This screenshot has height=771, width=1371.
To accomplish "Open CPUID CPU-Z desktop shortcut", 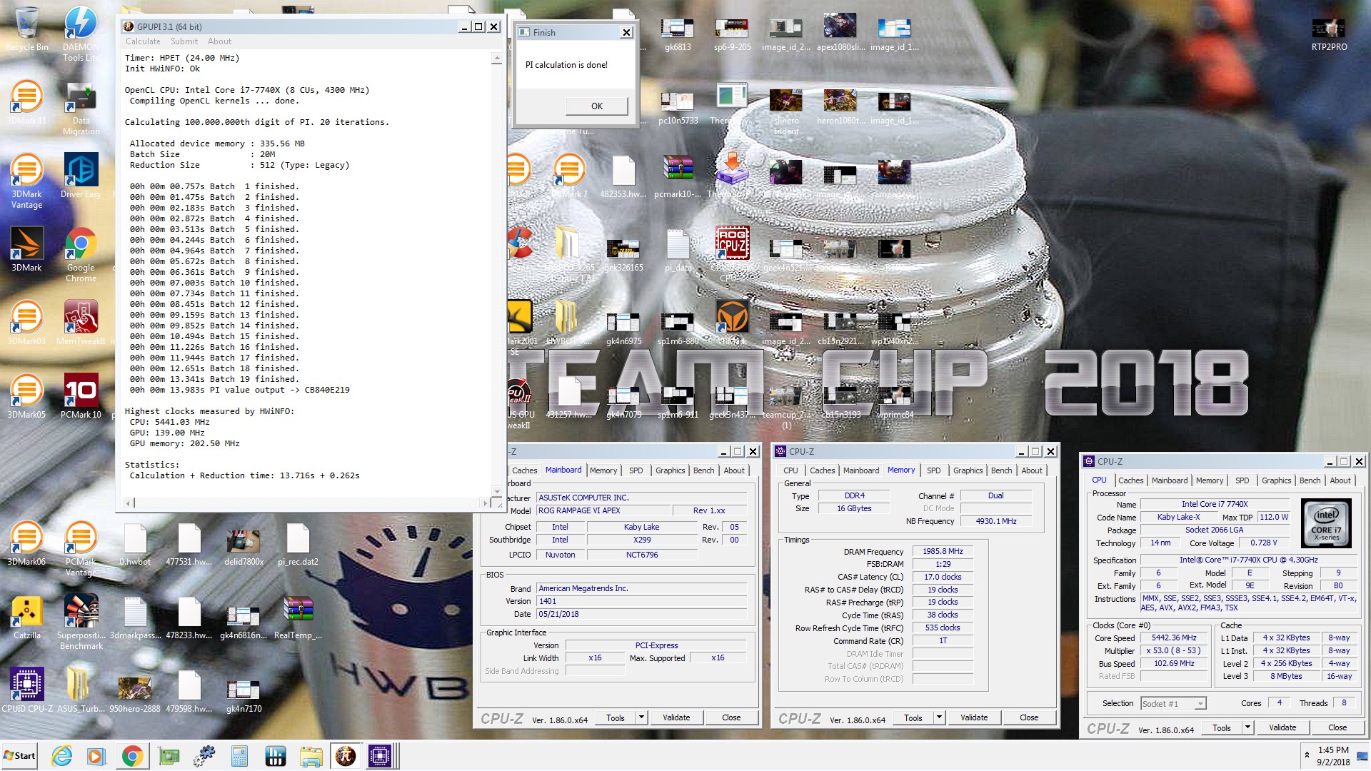I will (x=26, y=690).
